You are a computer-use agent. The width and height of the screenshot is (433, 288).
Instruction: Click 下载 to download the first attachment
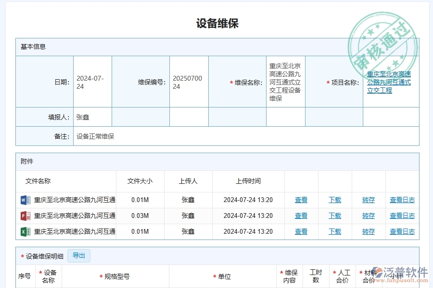pos(335,200)
